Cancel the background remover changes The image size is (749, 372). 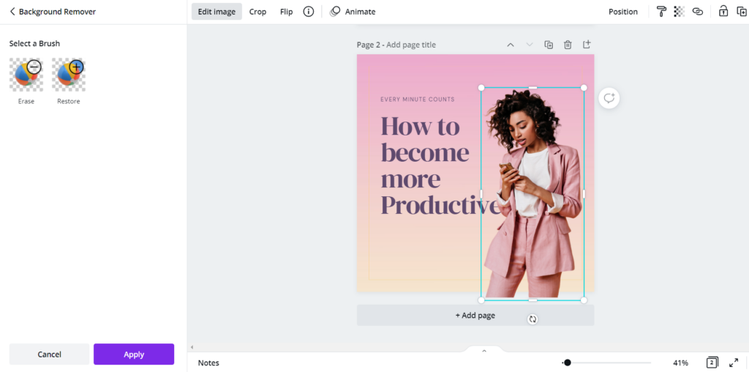tap(49, 354)
